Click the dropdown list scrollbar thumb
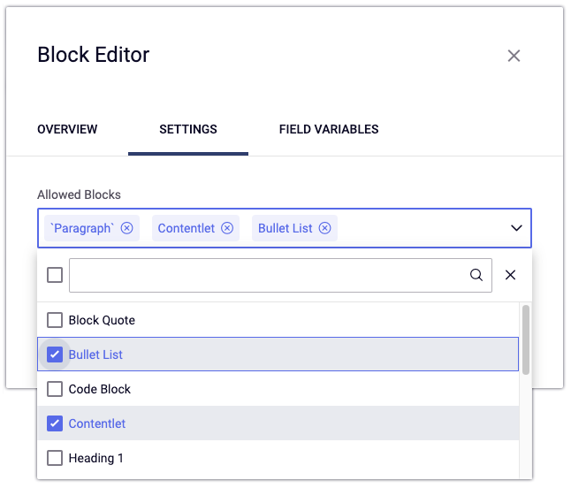571x488 pixels. (526, 340)
